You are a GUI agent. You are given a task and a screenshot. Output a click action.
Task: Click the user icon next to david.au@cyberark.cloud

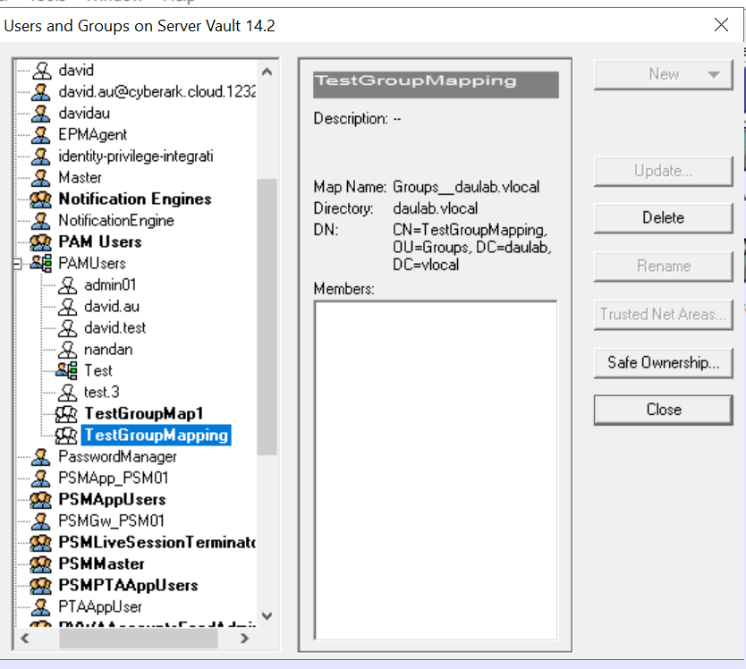coord(41,92)
